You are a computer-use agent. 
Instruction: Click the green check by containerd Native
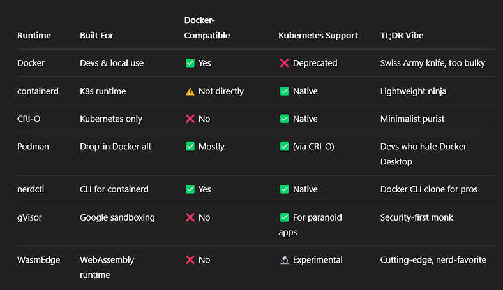pos(284,91)
